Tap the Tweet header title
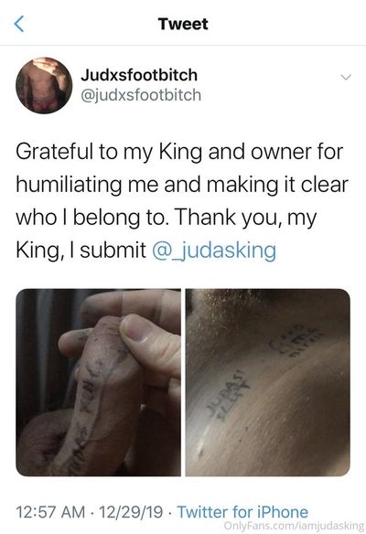Image resolution: width=366 pixels, height=534 pixels. point(183,24)
